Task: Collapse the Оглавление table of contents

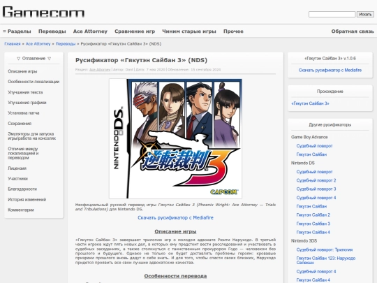Action: tap(34, 59)
